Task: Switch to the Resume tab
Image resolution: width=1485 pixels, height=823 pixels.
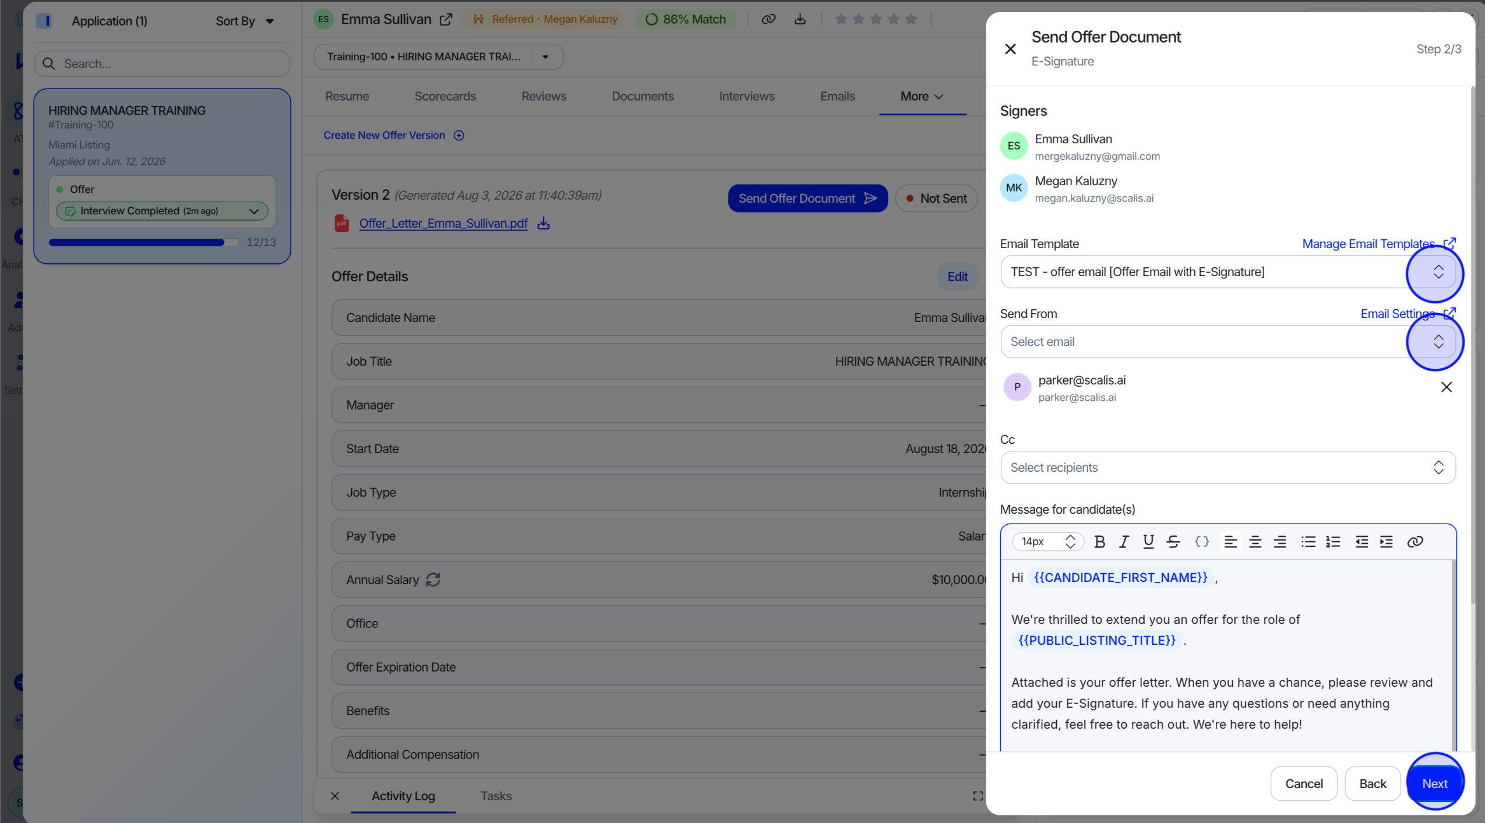Action: 347,96
